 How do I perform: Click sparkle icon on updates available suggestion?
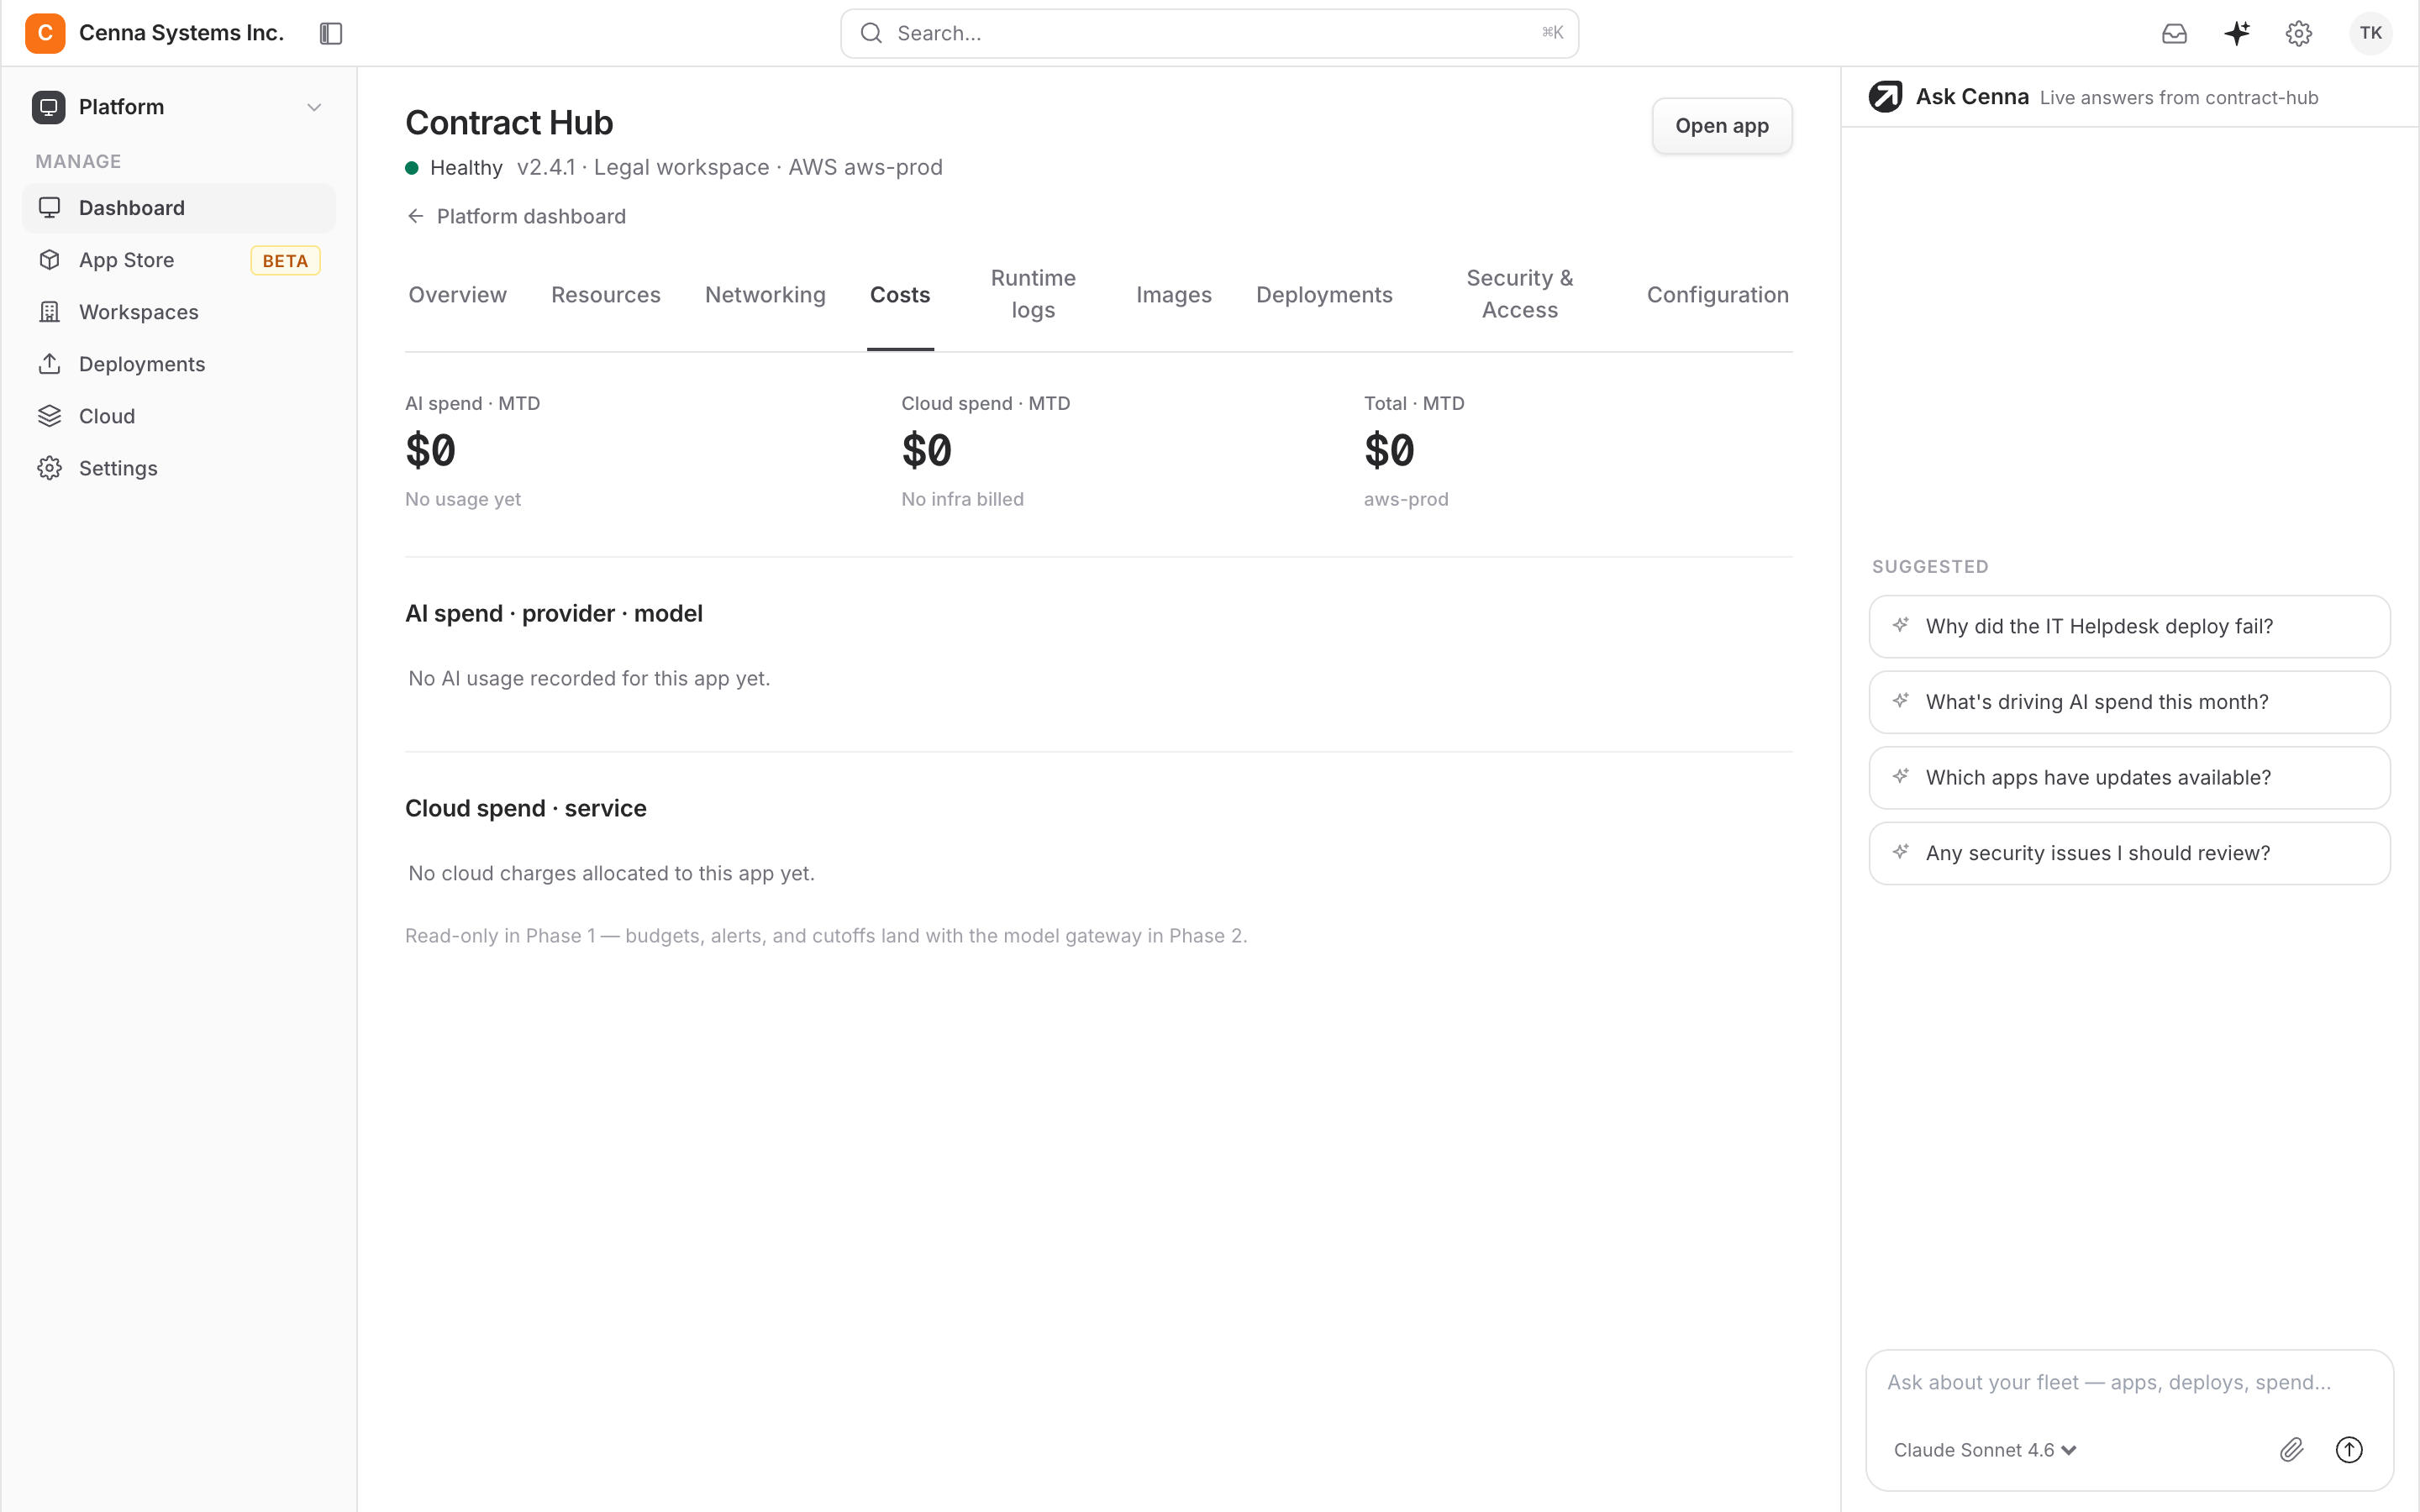(x=1901, y=776)
